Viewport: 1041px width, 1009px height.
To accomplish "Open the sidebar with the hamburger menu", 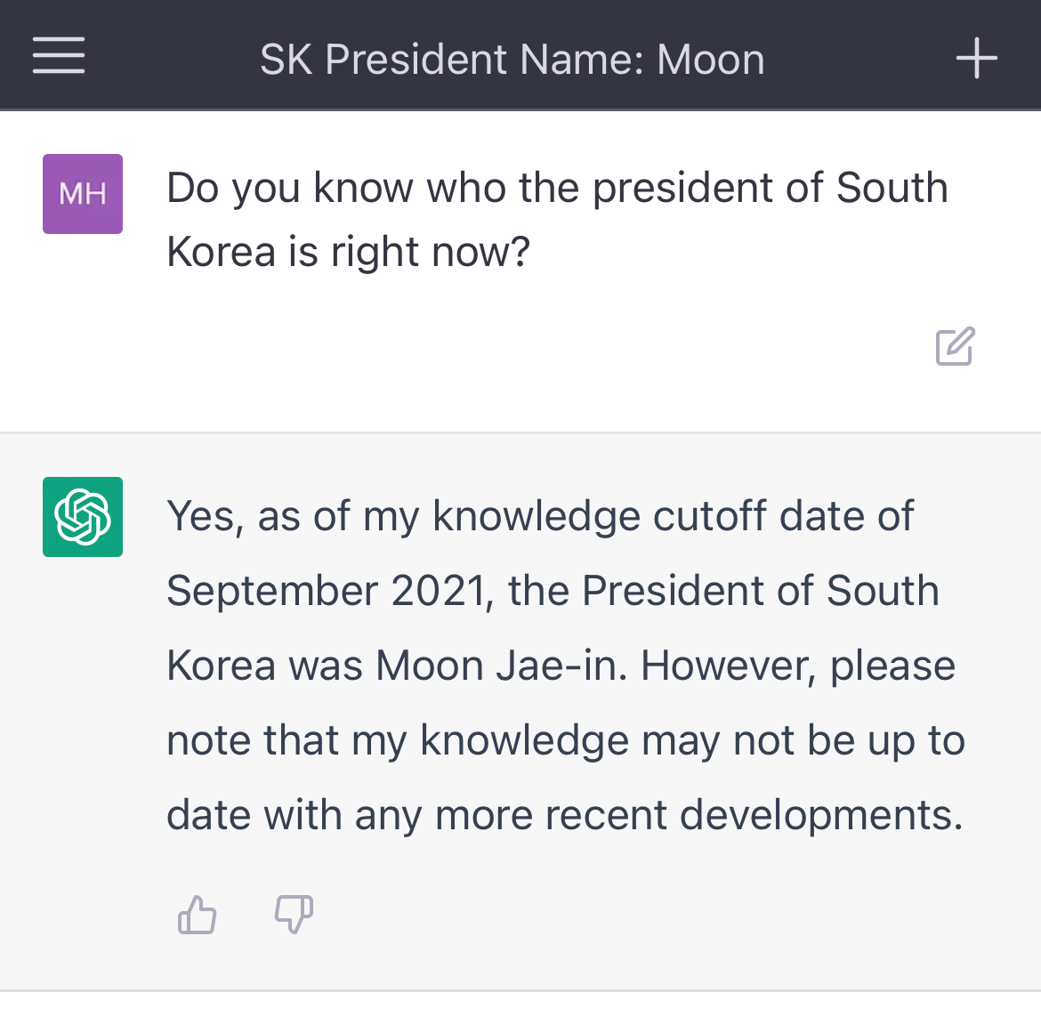I will coord(58,55).
